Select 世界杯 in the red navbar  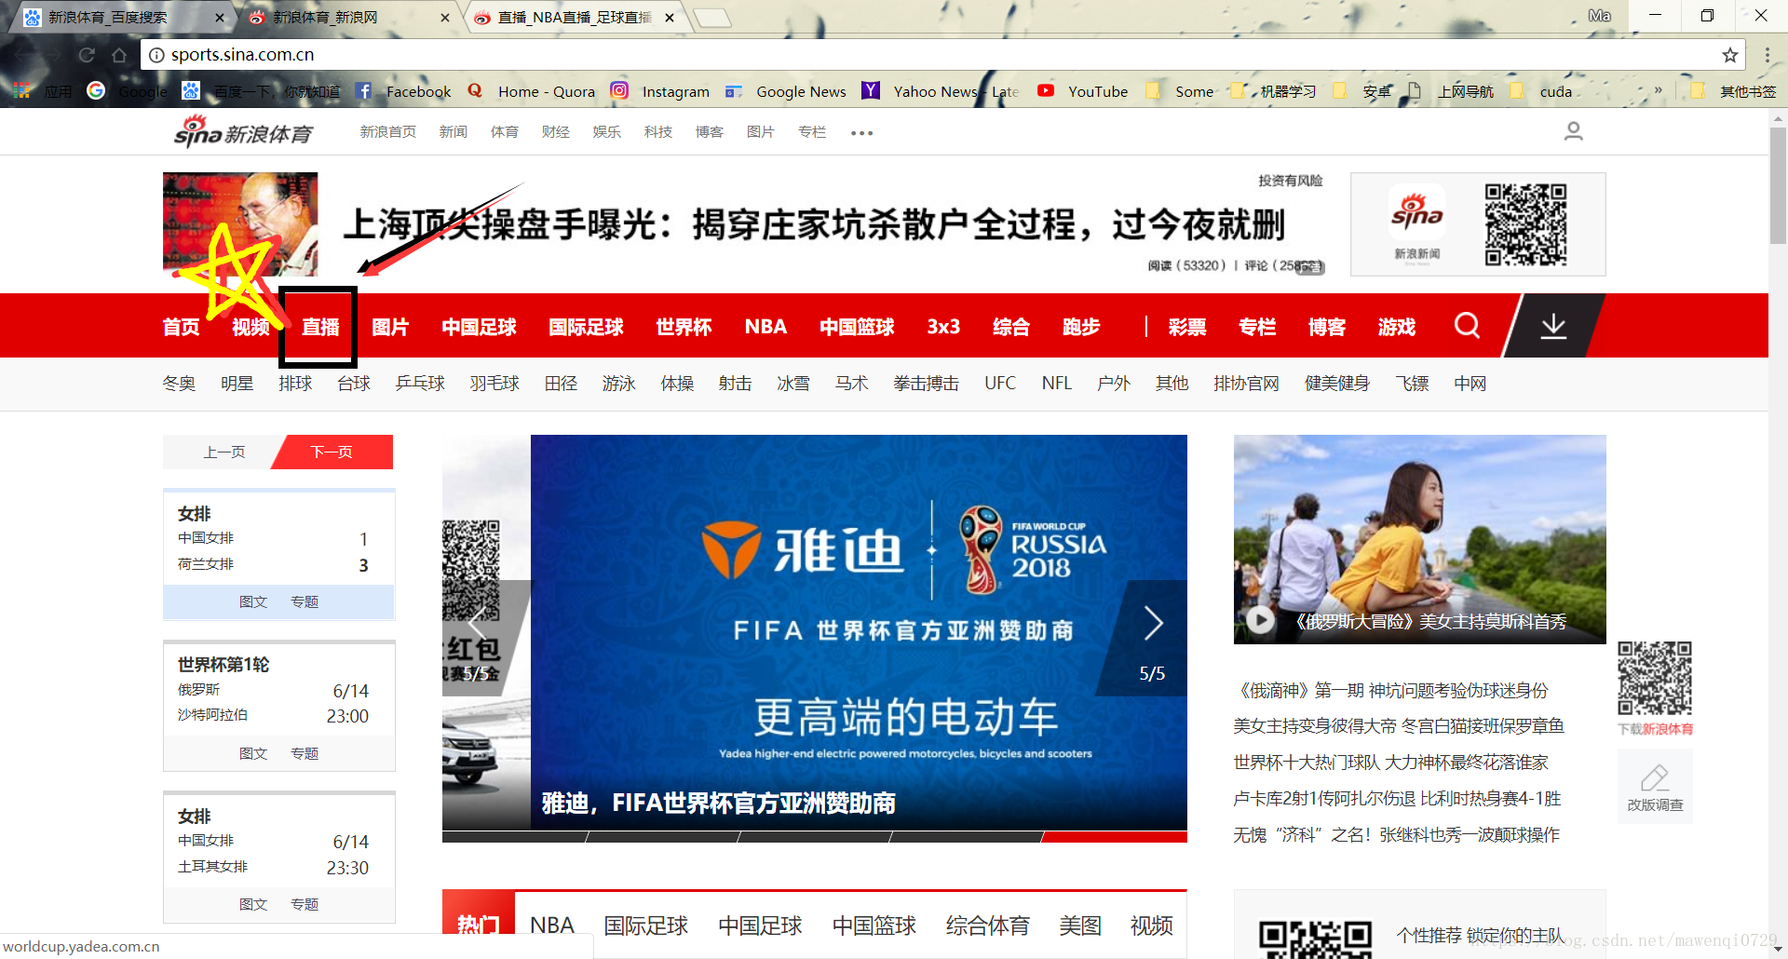[x=684, y=327]
